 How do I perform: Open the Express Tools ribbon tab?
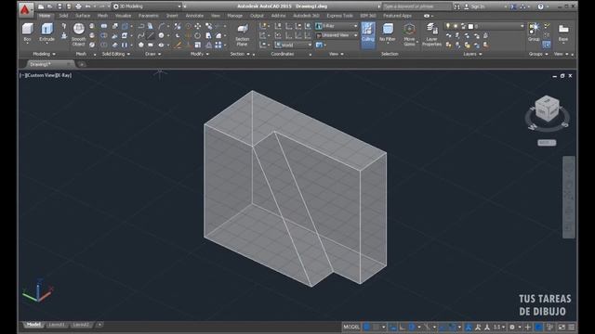tap(339, 16)
